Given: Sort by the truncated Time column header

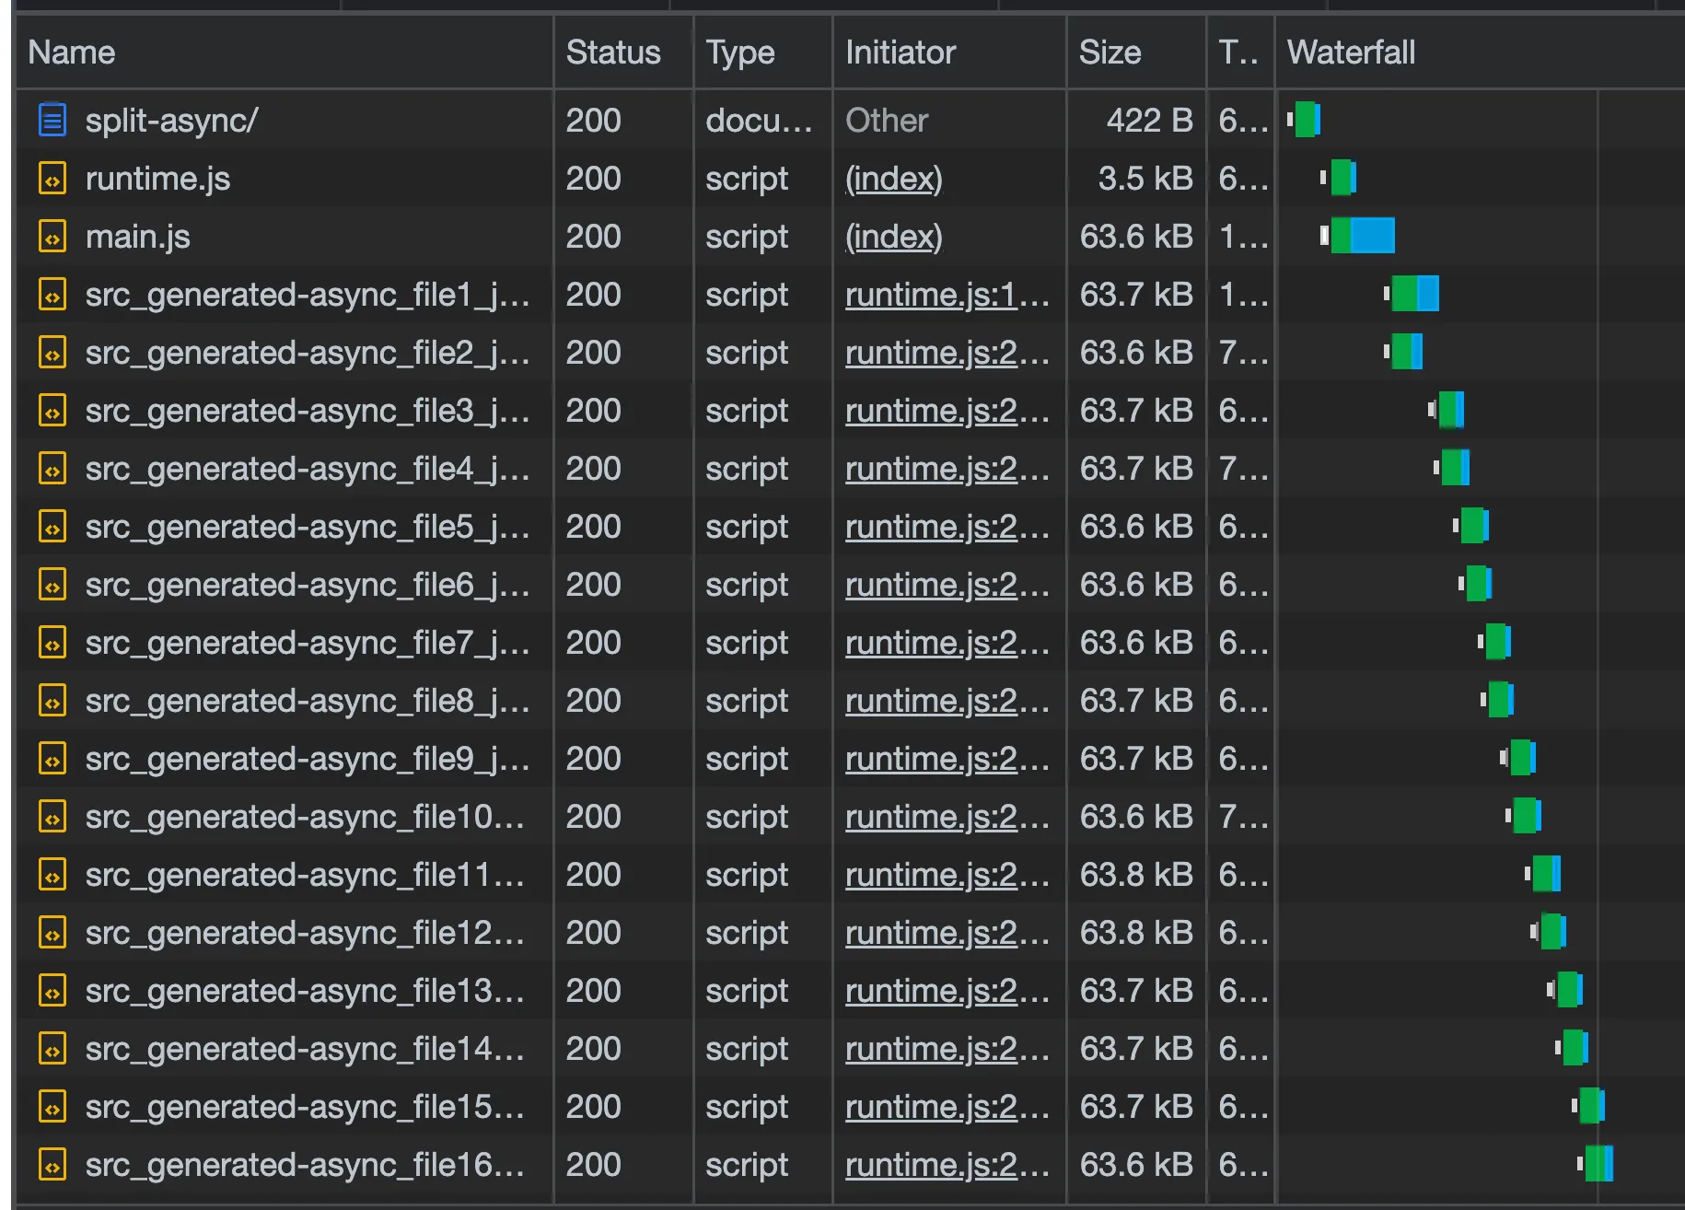Looking at the screenshot, I should 1240,52.
